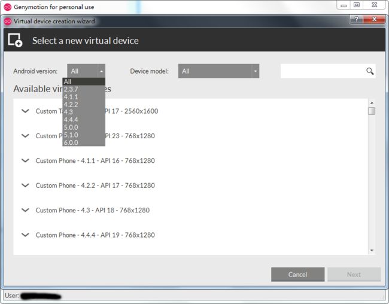Choose Android version 5.1.0

pyautogui.click(x=84, y=135)
